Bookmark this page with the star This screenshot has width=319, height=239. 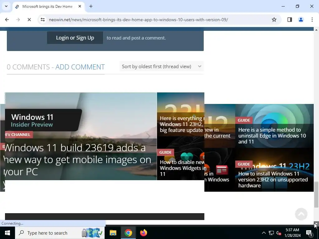(274, 20)
